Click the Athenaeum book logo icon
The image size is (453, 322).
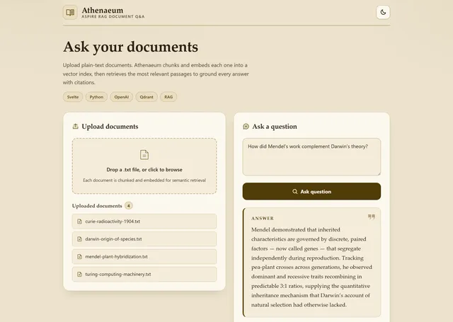click(x=70, y=13)
